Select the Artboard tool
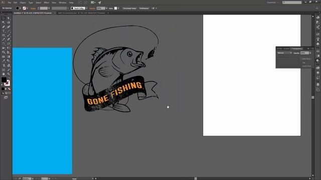The width and height of the screenshot is (321, 180). 4,69
